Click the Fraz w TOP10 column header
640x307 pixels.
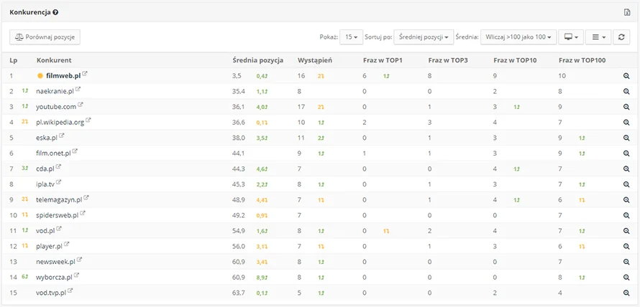pyautogui.click(x=513, y=60)
